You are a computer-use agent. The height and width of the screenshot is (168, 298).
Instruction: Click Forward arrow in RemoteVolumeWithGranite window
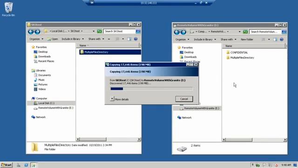click(x=183, y=32)
